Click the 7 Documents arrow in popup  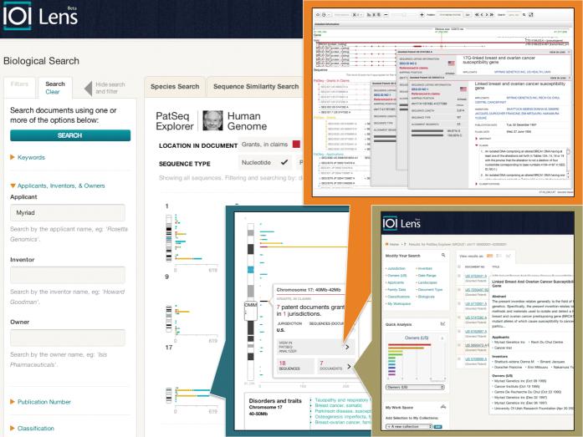(x=347, y=366)
